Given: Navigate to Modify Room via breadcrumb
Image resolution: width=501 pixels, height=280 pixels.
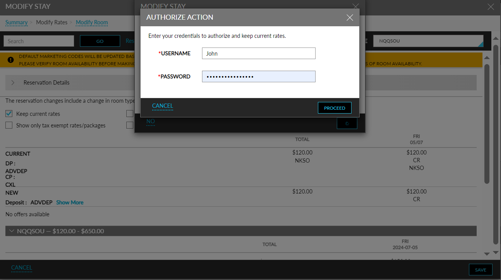Looking at the screenshot, I should click(92, 22).
